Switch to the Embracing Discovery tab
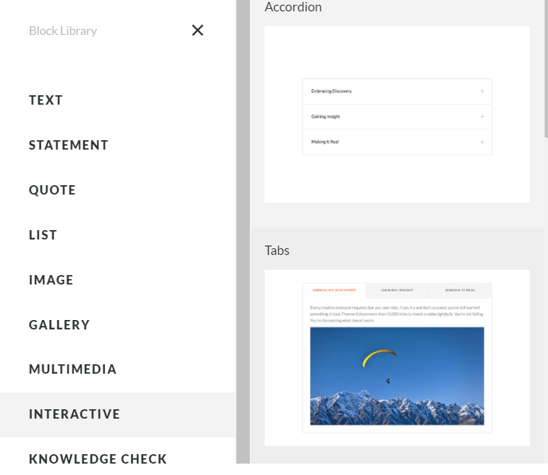 (x=334, y=291)
